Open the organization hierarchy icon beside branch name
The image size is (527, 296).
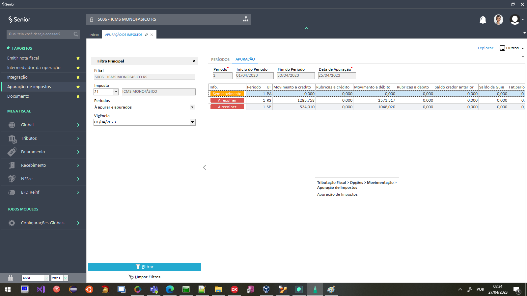point(245,19)
